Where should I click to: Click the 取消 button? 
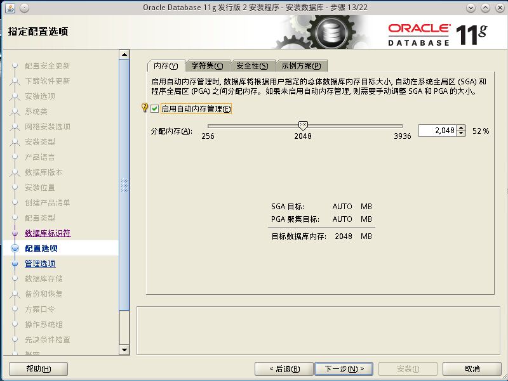tap(472, 369)
